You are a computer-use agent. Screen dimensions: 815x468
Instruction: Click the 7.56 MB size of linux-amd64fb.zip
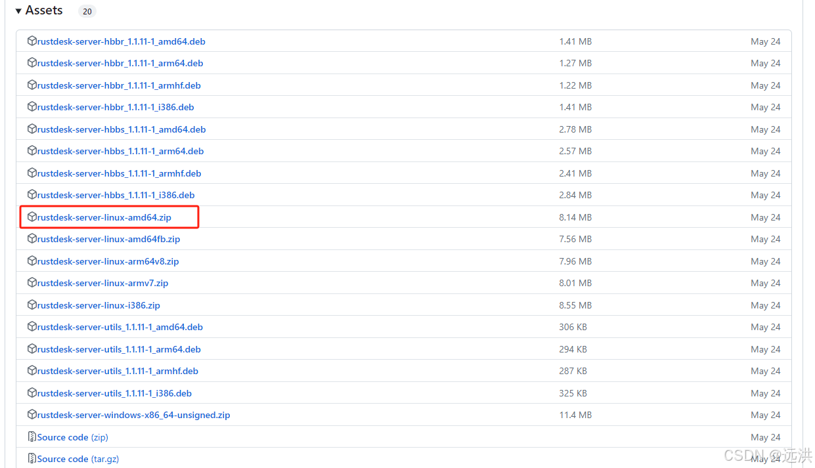click(575, 240)
